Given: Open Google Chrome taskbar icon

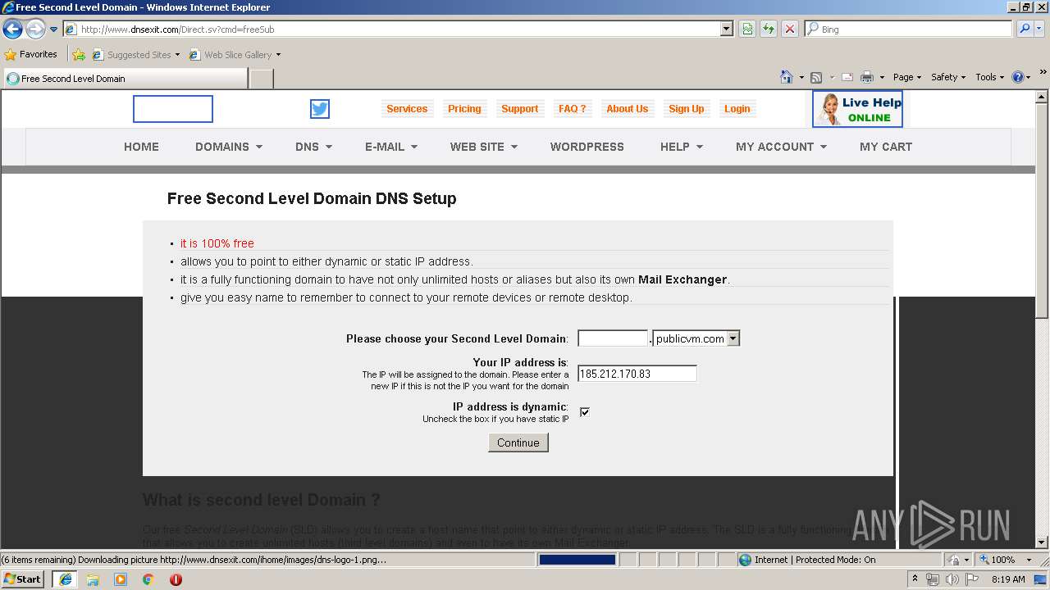Looking at the screenshot, I should tap(148, 579).
